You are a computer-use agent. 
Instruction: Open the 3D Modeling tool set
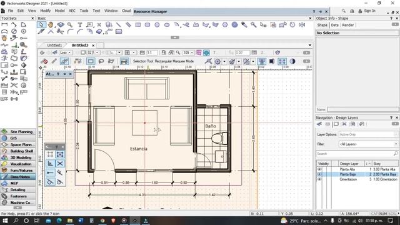pyautogui.click(x=18, y=157)
